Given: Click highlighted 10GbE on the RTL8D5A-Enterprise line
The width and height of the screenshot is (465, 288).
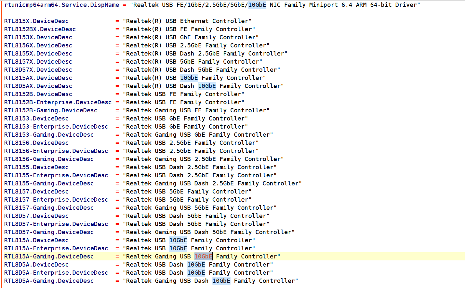Looking at the screenshot, I should click(196, 273).
